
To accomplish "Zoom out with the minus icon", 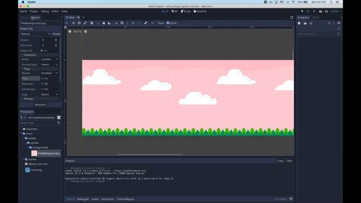I will tap(70, 32).
